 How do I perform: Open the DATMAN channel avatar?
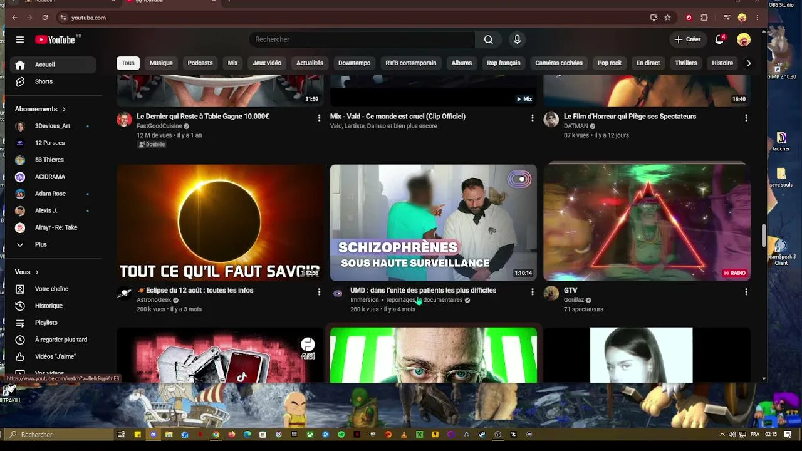[551, 120]
